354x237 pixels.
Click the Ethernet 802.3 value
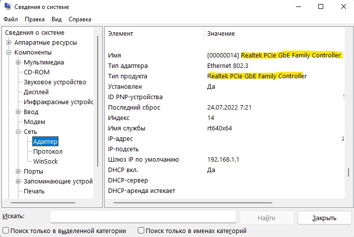228,65
